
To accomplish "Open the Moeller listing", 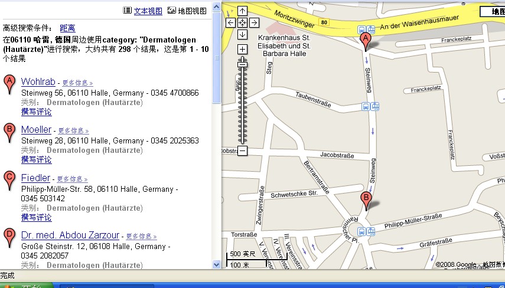I will coord(36,129).
